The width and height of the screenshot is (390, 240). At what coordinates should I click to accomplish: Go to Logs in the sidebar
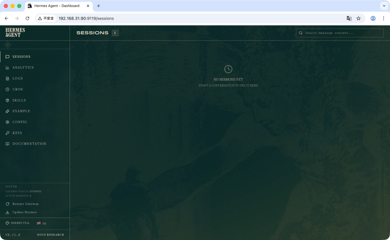click(35, 78)
